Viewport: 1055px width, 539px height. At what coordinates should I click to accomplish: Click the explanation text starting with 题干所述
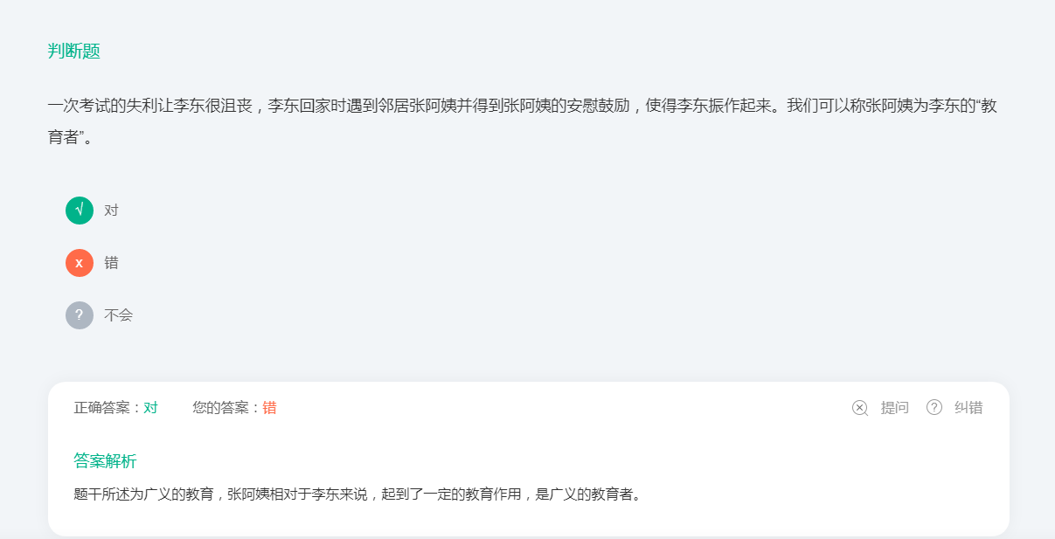359,494
